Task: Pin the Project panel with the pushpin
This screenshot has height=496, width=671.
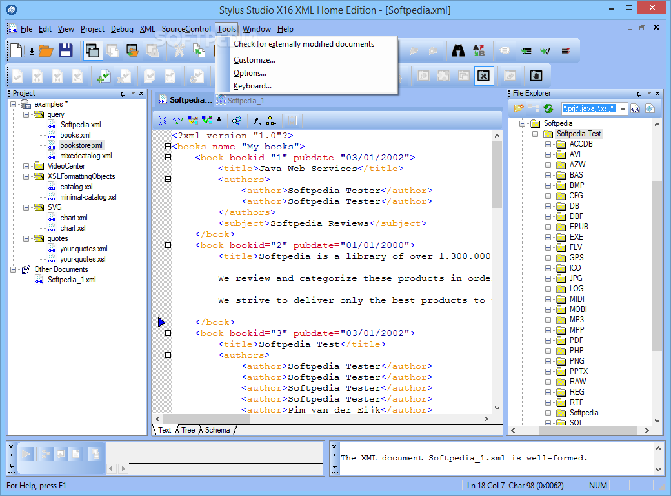Action: [123, 94]
